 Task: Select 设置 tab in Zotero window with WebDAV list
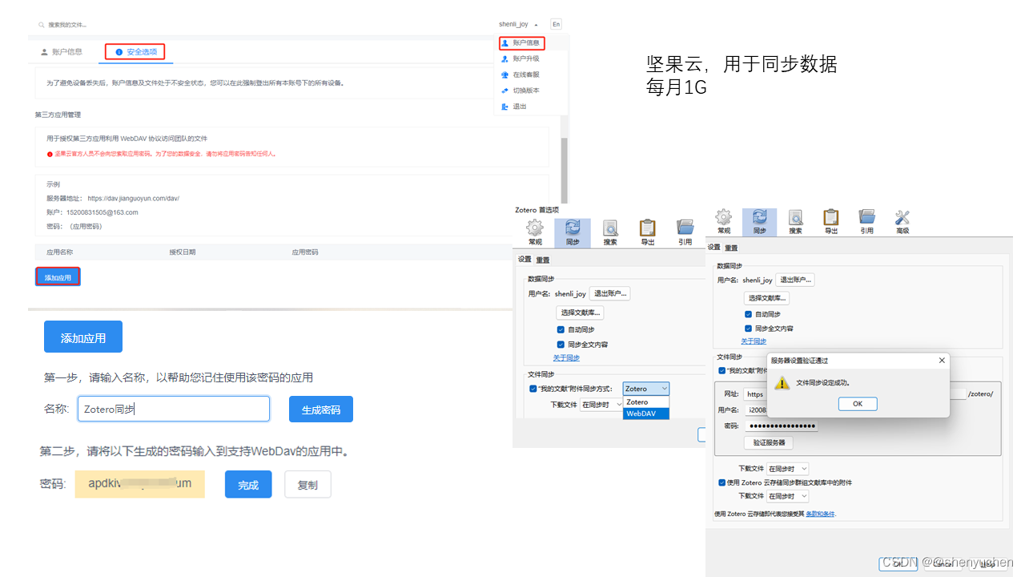tap(525, 260)
